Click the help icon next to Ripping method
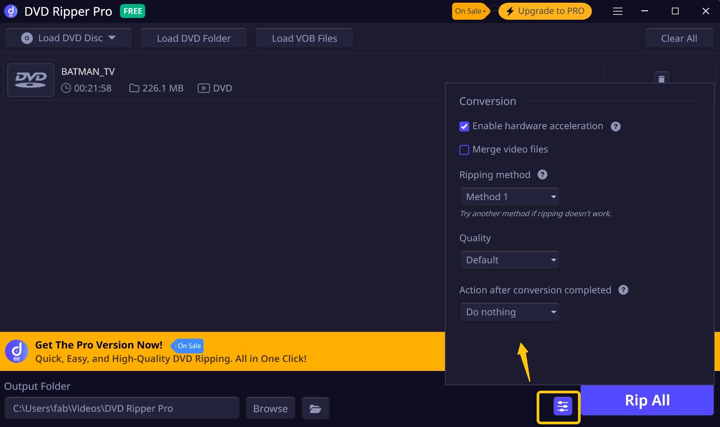The width and height of the screenshot is (720, 427). pos(542,175)
